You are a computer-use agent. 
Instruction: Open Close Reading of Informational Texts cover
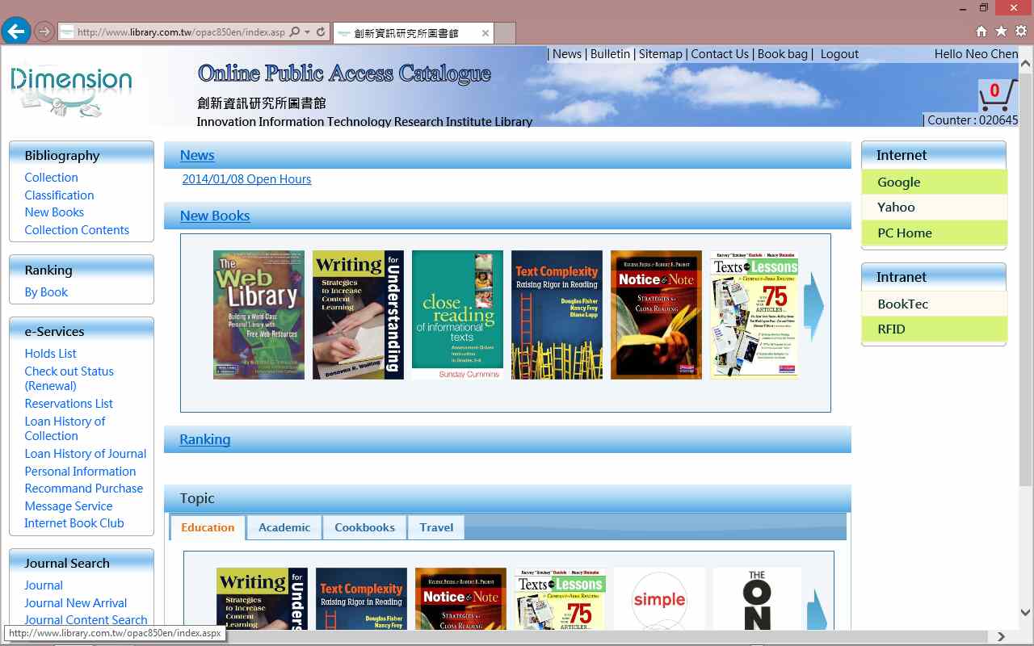(457, 315)
